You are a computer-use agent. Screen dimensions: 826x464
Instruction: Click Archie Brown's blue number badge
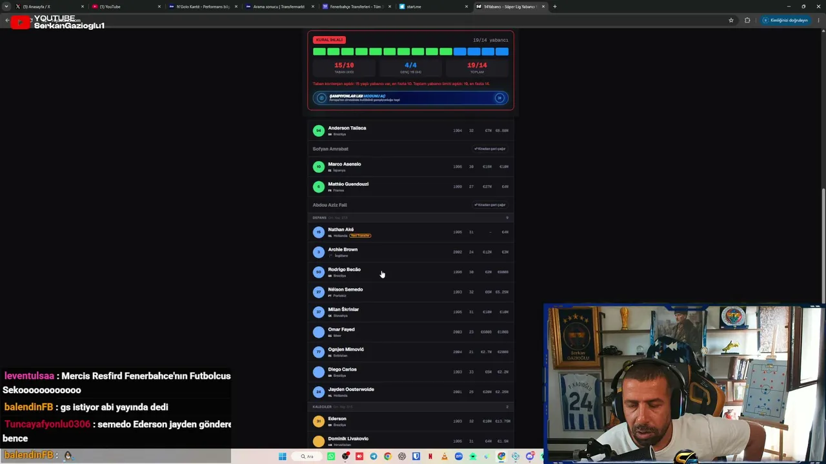point(318,252)
